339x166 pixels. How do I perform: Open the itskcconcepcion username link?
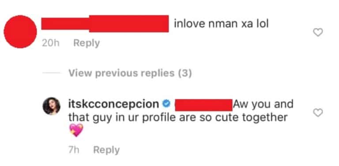(113, 104)
